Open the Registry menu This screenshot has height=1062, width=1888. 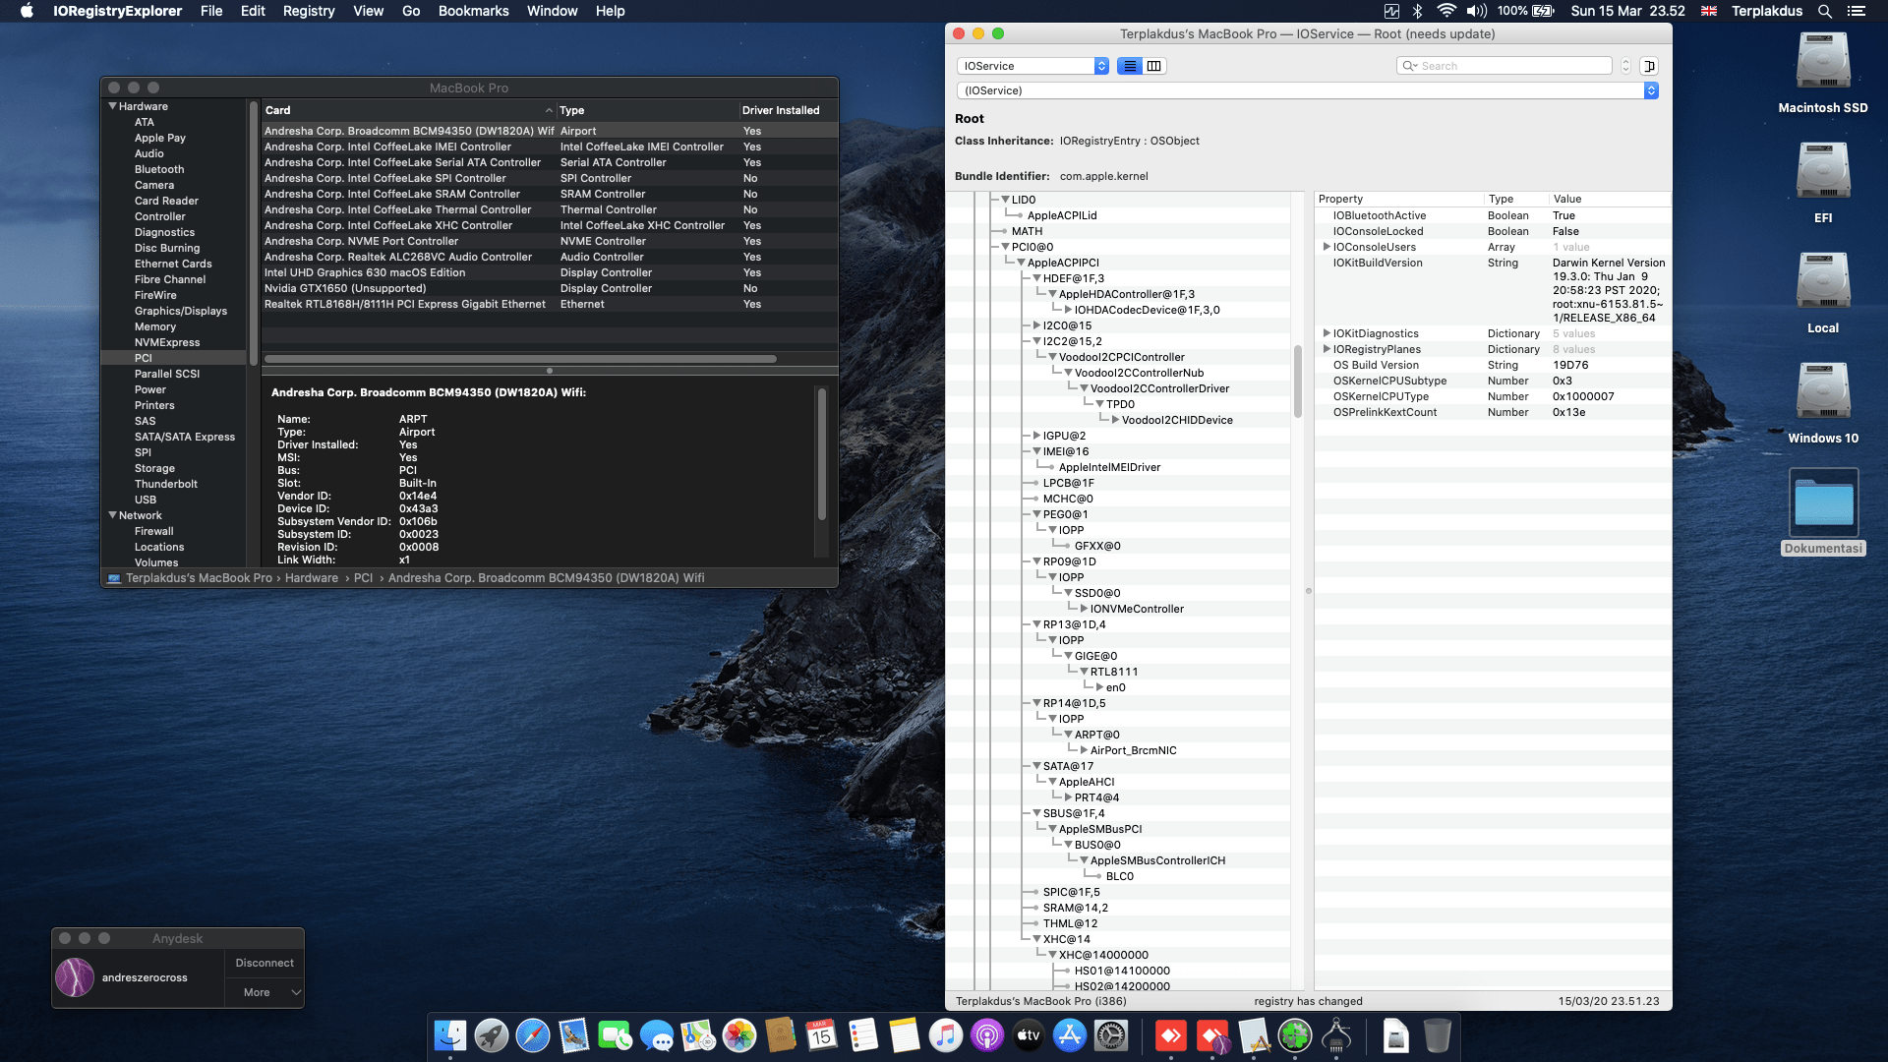309,11
